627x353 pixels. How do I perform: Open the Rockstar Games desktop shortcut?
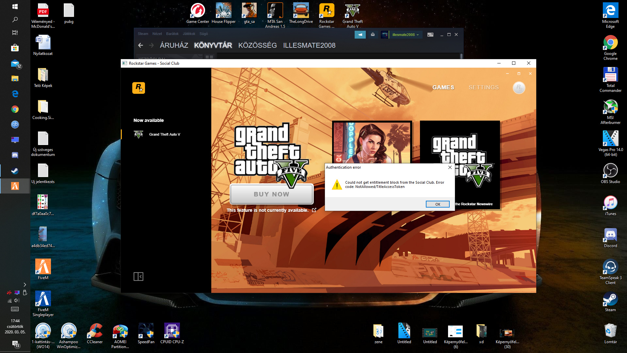tap(327, 16)
